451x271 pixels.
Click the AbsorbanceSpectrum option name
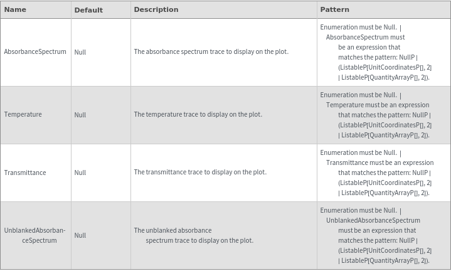35,51
